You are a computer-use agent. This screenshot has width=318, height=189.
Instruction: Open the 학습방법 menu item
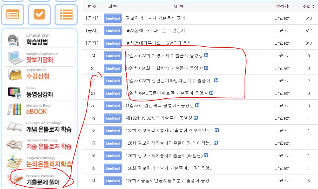[x=39, y=40]
